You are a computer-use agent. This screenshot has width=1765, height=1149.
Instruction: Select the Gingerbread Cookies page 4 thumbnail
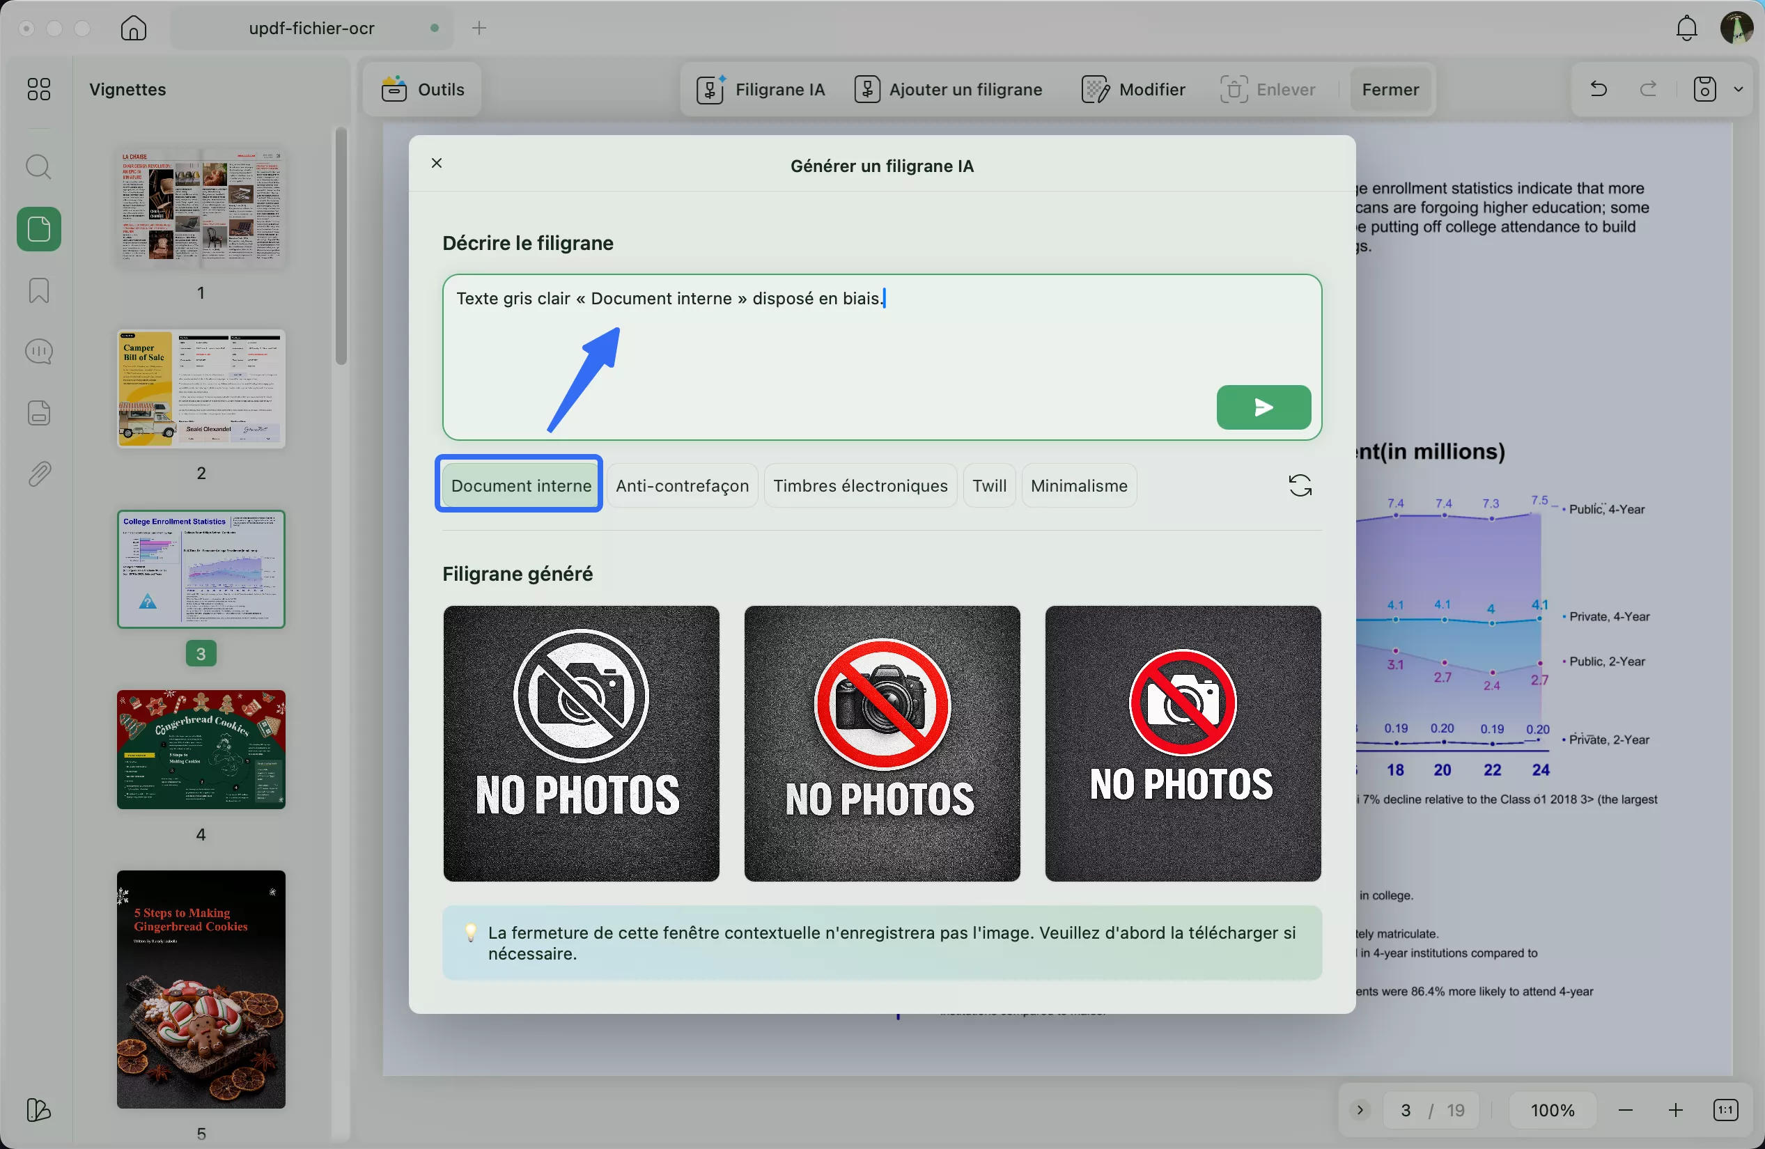pyautogui.click(x=201, y=749)
